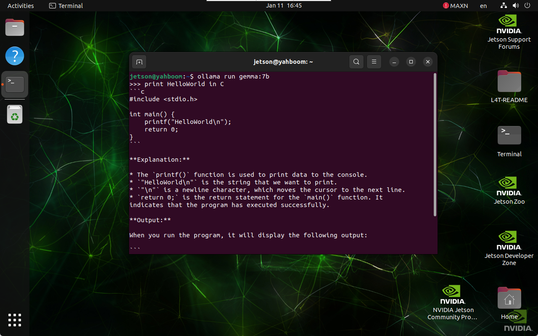Click the terminal scrollbar
Viewport: 538px width, 336px height.
point(435,145)
